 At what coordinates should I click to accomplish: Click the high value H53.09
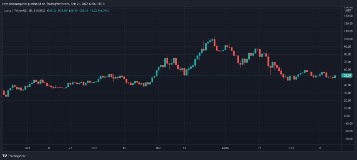[x=62, y=10]
